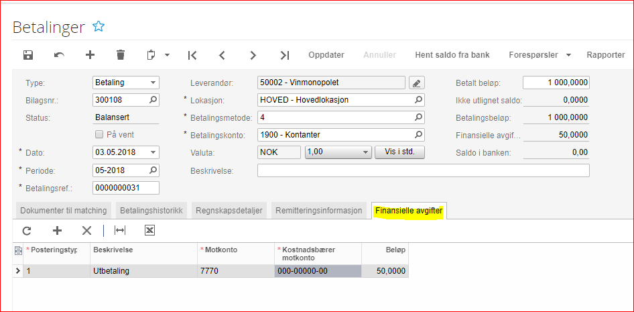Refresh the charges grid
The width and height of the screenshot is (634, 312).
pyautogui.click(x=27, y=231)
